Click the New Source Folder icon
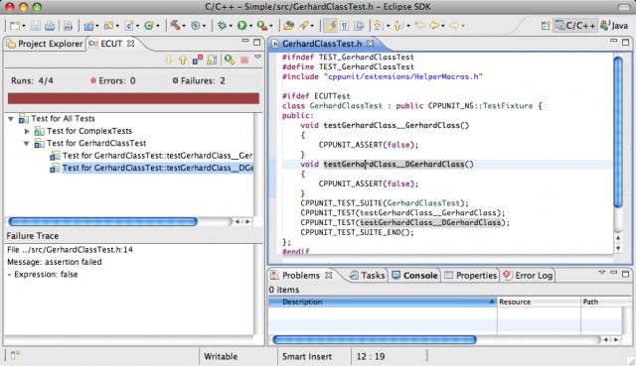This screenshot has width=636, height=366. click(108, 26)
